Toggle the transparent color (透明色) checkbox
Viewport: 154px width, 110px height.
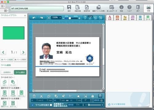pyautogui.click(x=102, y=101)
